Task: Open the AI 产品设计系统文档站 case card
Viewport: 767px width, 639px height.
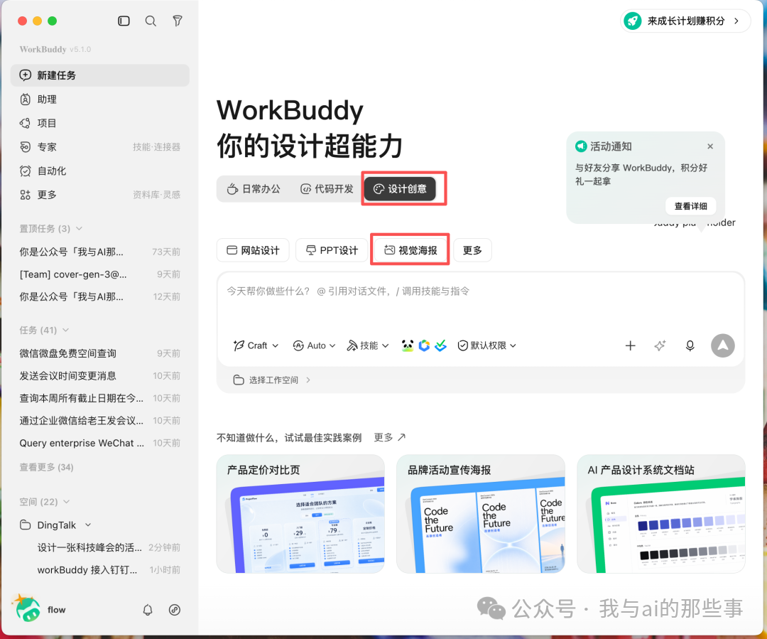Action: [661, 514]
